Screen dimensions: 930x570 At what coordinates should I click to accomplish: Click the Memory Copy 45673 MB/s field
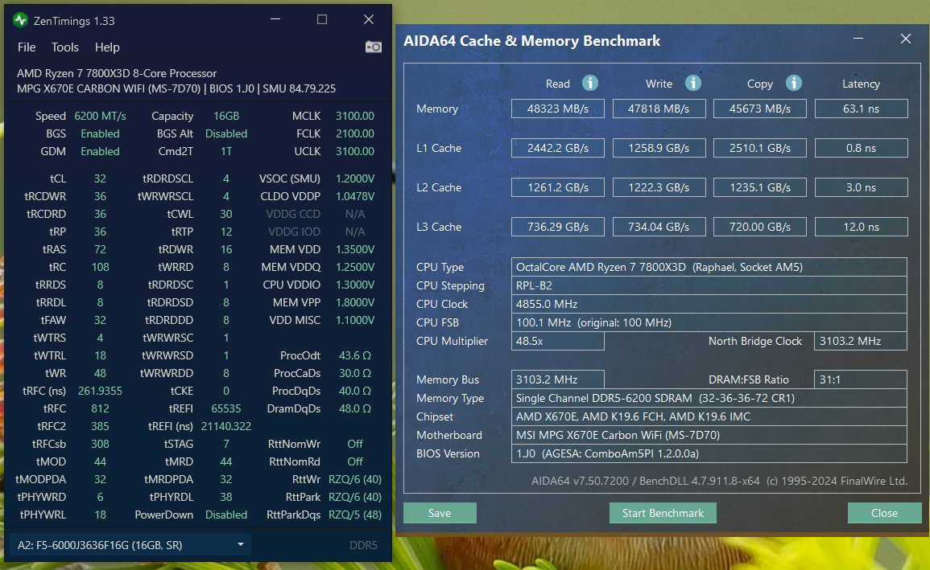(x=760, y=109)
